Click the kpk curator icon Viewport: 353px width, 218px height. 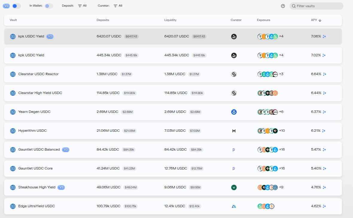click(x=234, y=36)
